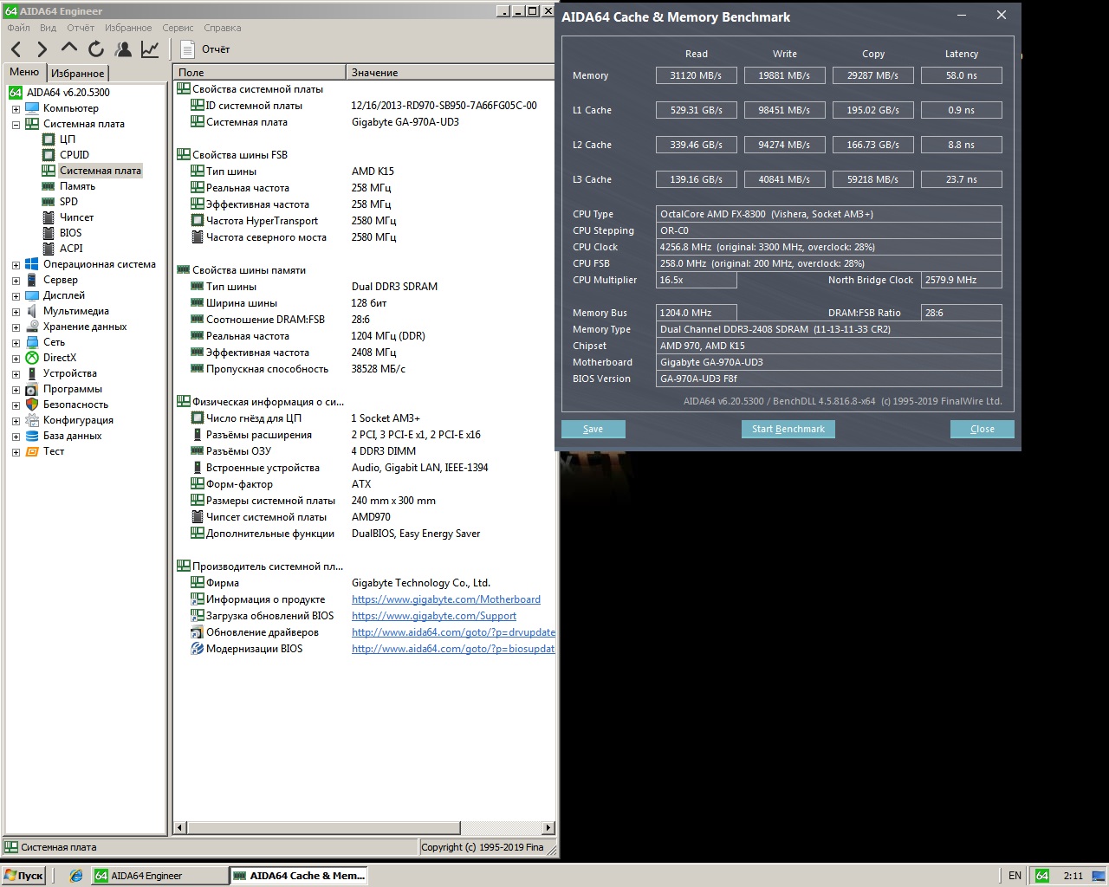Expand the Мультимедиа tree node
Image resolution: width=1109 pixels, height=887 pixels.
pos(16,312)
